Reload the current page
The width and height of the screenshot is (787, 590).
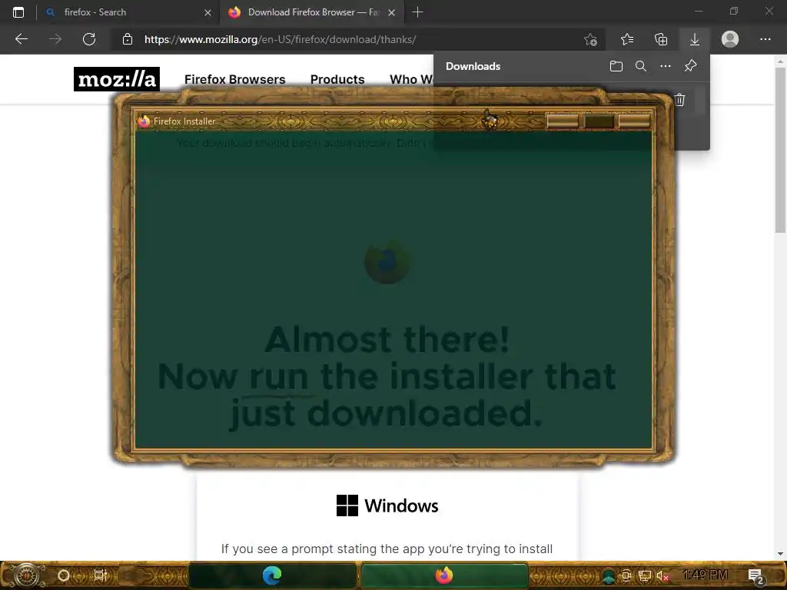(x=89, y=39)
